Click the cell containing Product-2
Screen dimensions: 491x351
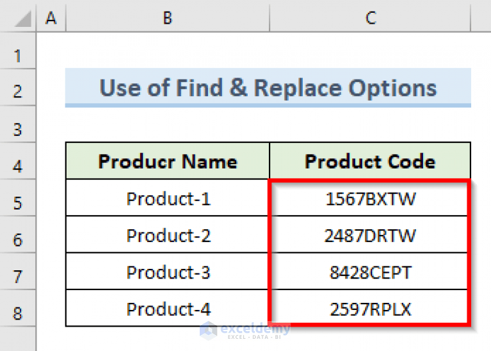pyautogui.click(x=168, y=234)
